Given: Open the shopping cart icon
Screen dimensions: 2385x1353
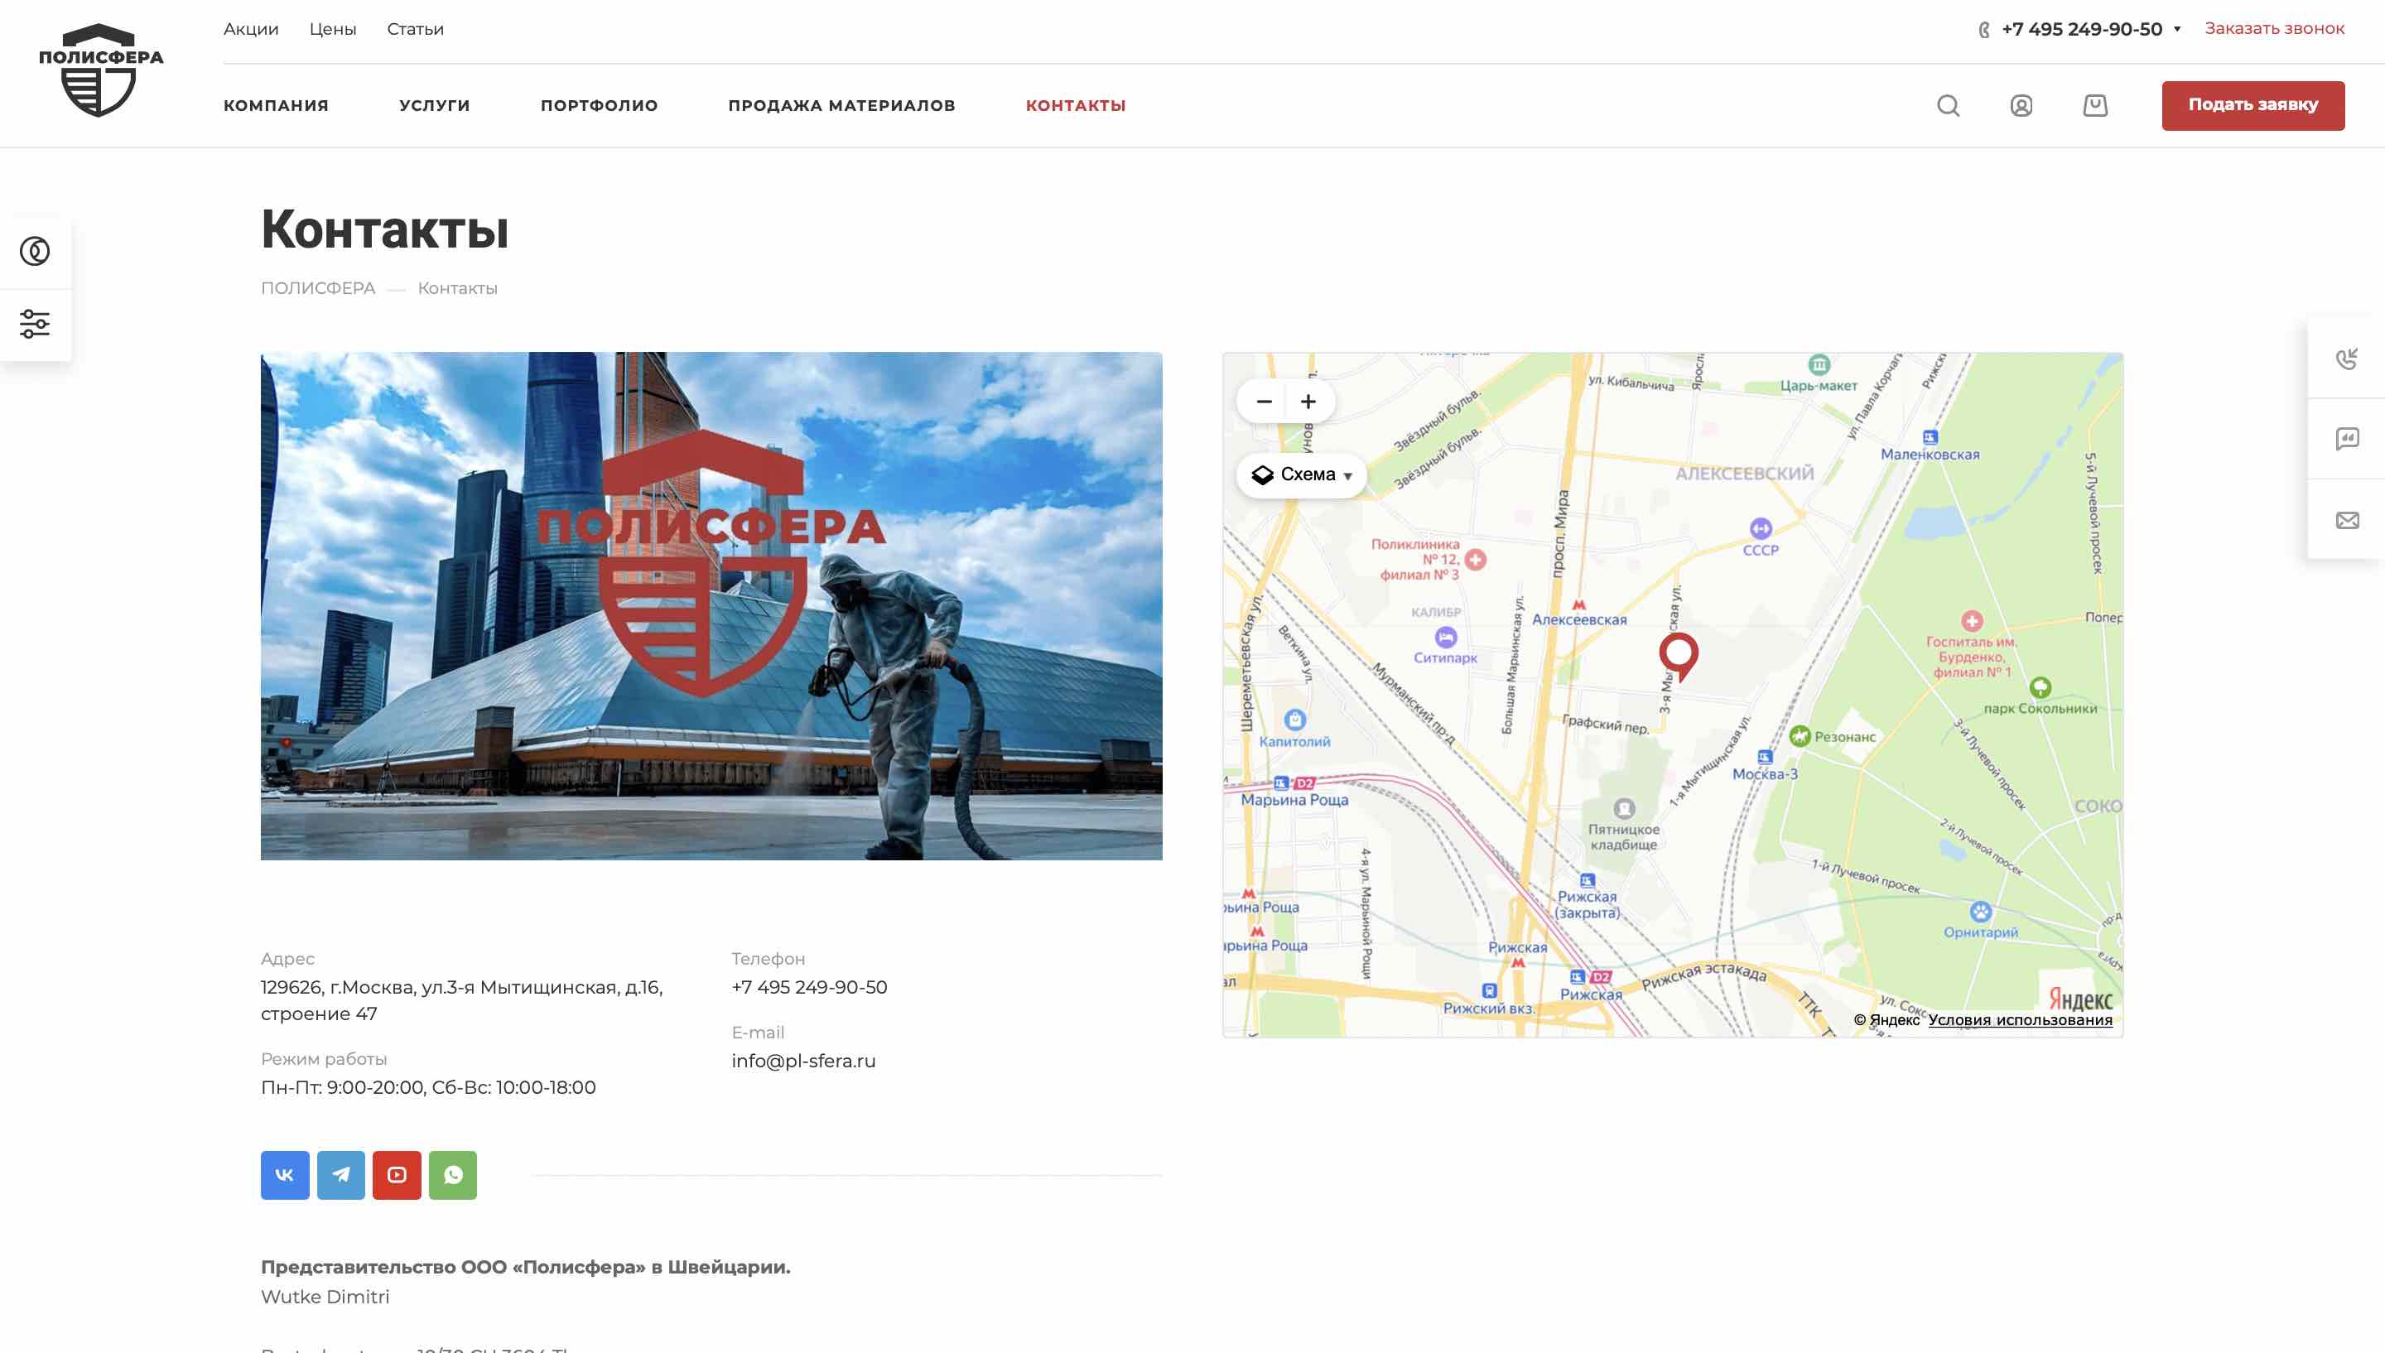Looking at the screenshot, I should (2094, 106).
